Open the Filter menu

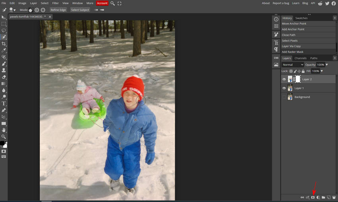(x=55, y=3)
